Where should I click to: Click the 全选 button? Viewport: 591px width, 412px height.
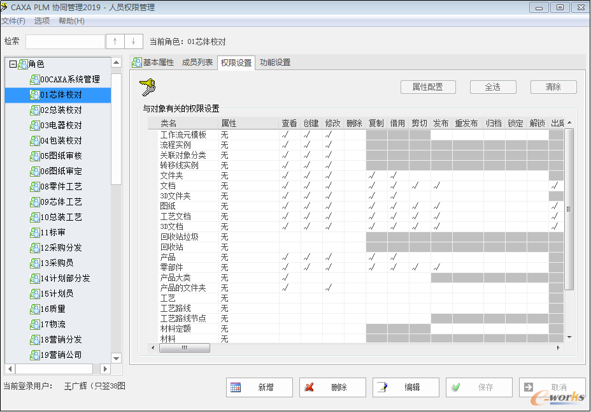(493, 87)
